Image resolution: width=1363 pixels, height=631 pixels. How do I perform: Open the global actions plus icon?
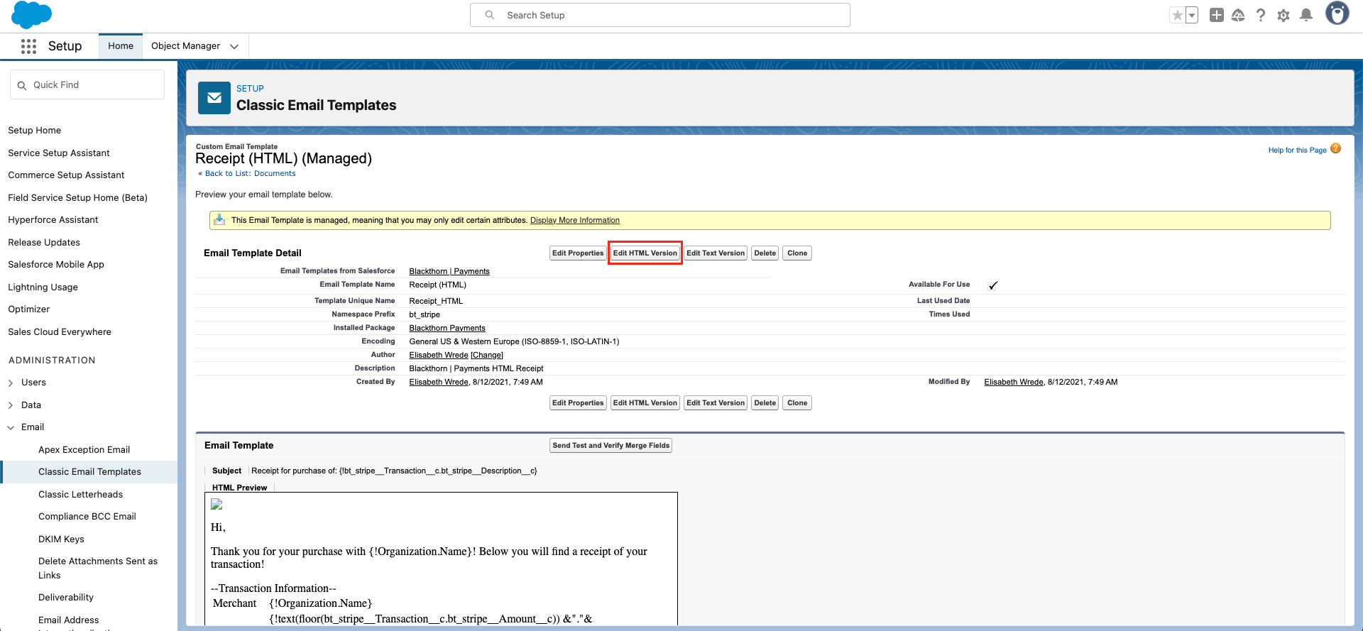pyautogui.click(x=1217, y=15)
